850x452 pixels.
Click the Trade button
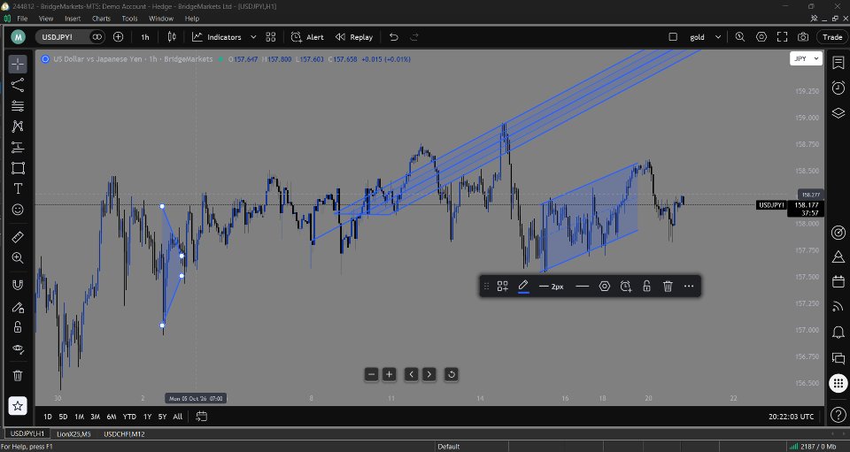[x=832, y=37]
